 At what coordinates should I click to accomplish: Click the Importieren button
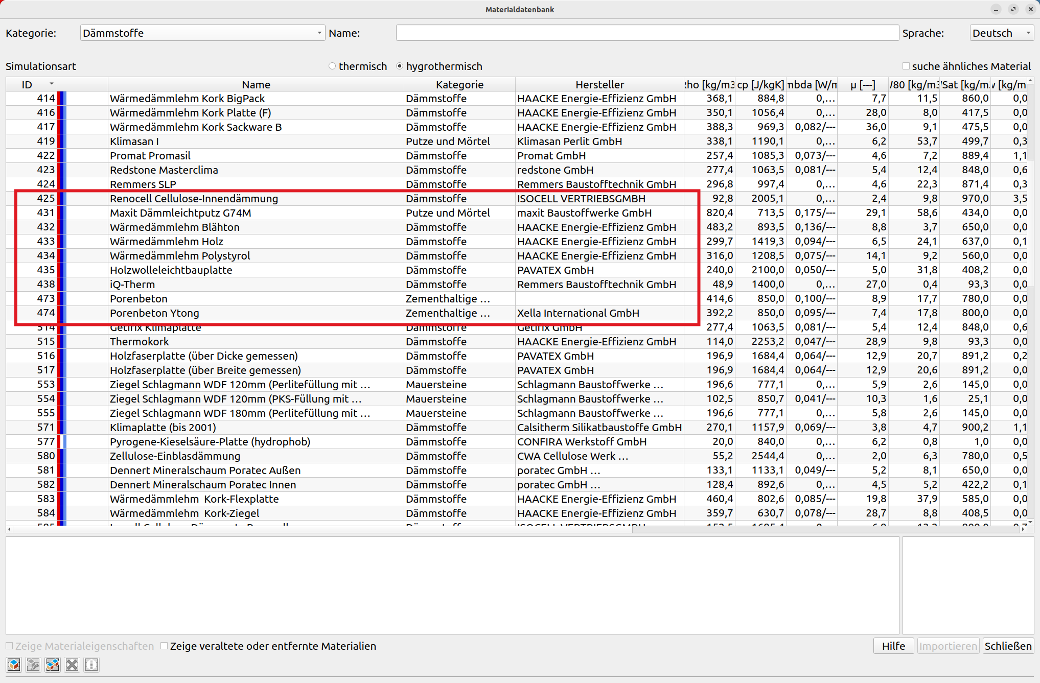[948, 646]
